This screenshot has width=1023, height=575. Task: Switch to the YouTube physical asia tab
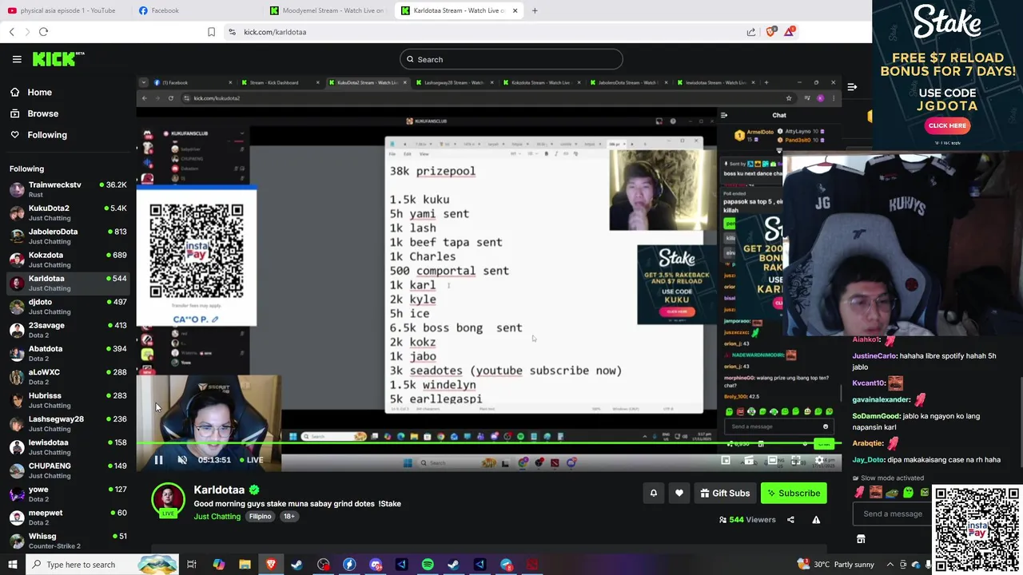pos(67,10)
